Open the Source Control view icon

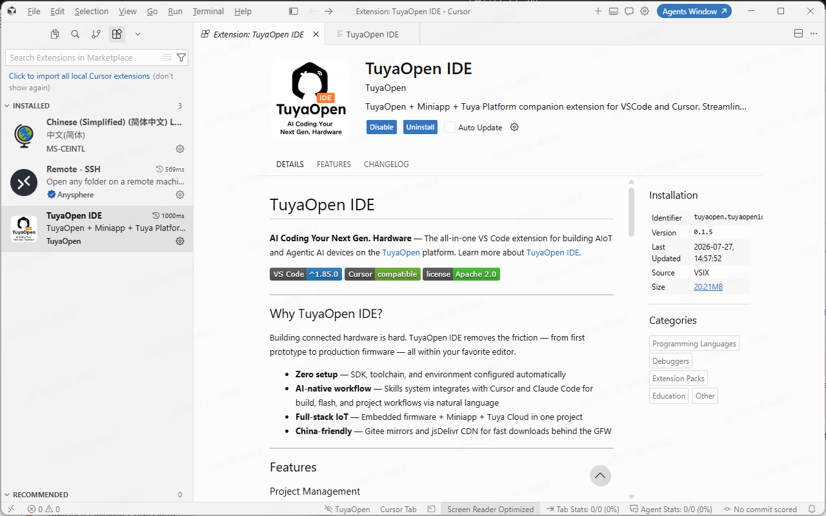pyautogui.click(x=96, y=34)
